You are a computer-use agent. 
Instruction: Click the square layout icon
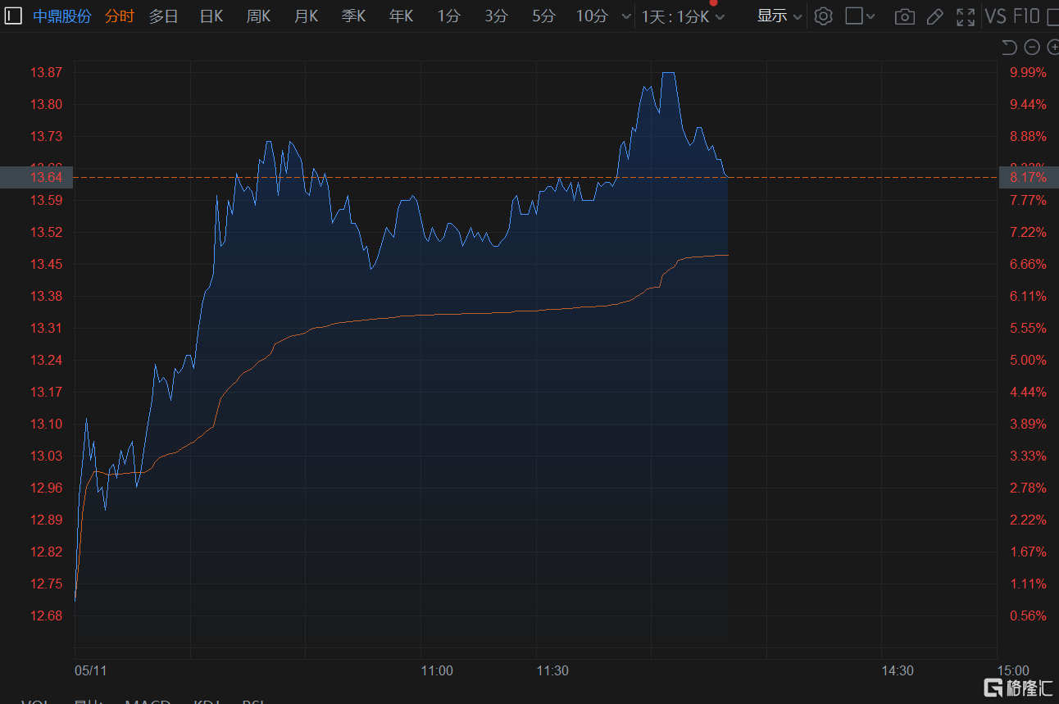pos(854,16)
